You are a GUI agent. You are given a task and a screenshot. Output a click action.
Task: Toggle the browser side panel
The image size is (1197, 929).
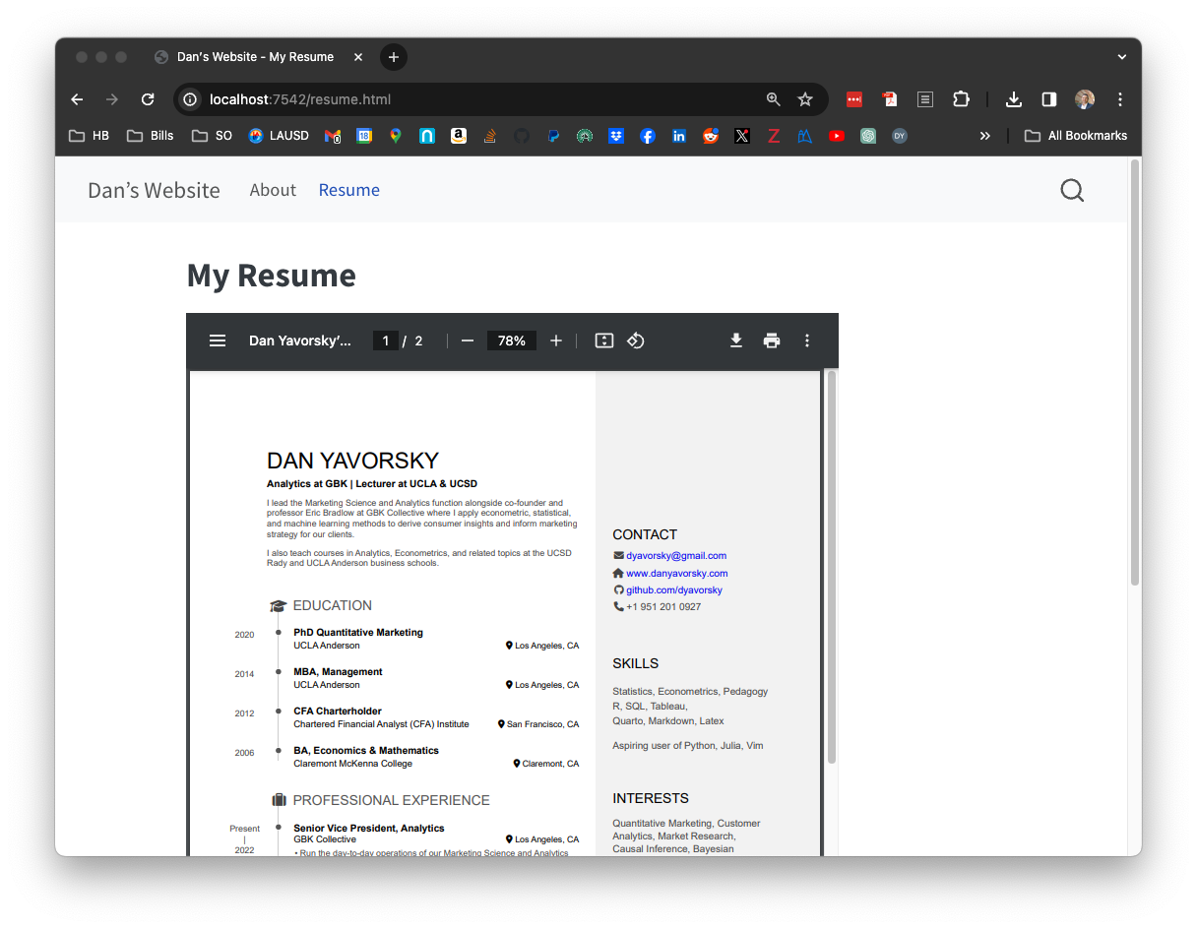pyautogui.click(x=1049, y=99)
